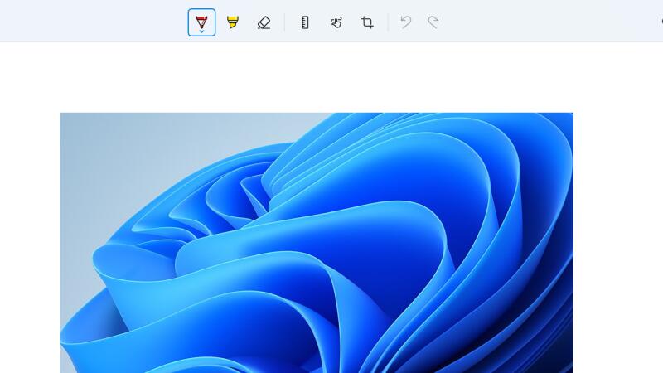Activate the Eraser tool
The image size is (663, 373).
coord(264,22)
